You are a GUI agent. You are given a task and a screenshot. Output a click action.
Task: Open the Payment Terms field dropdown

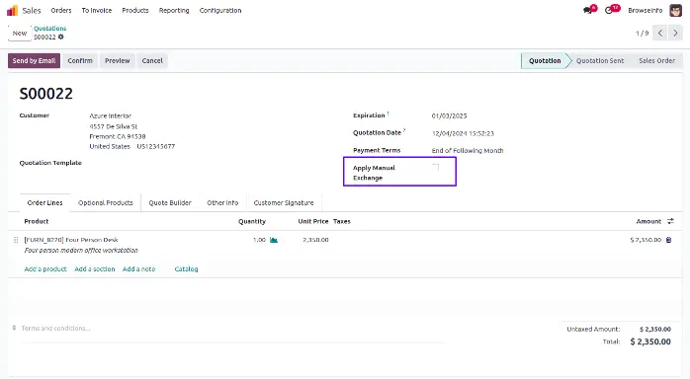(468, 151)
